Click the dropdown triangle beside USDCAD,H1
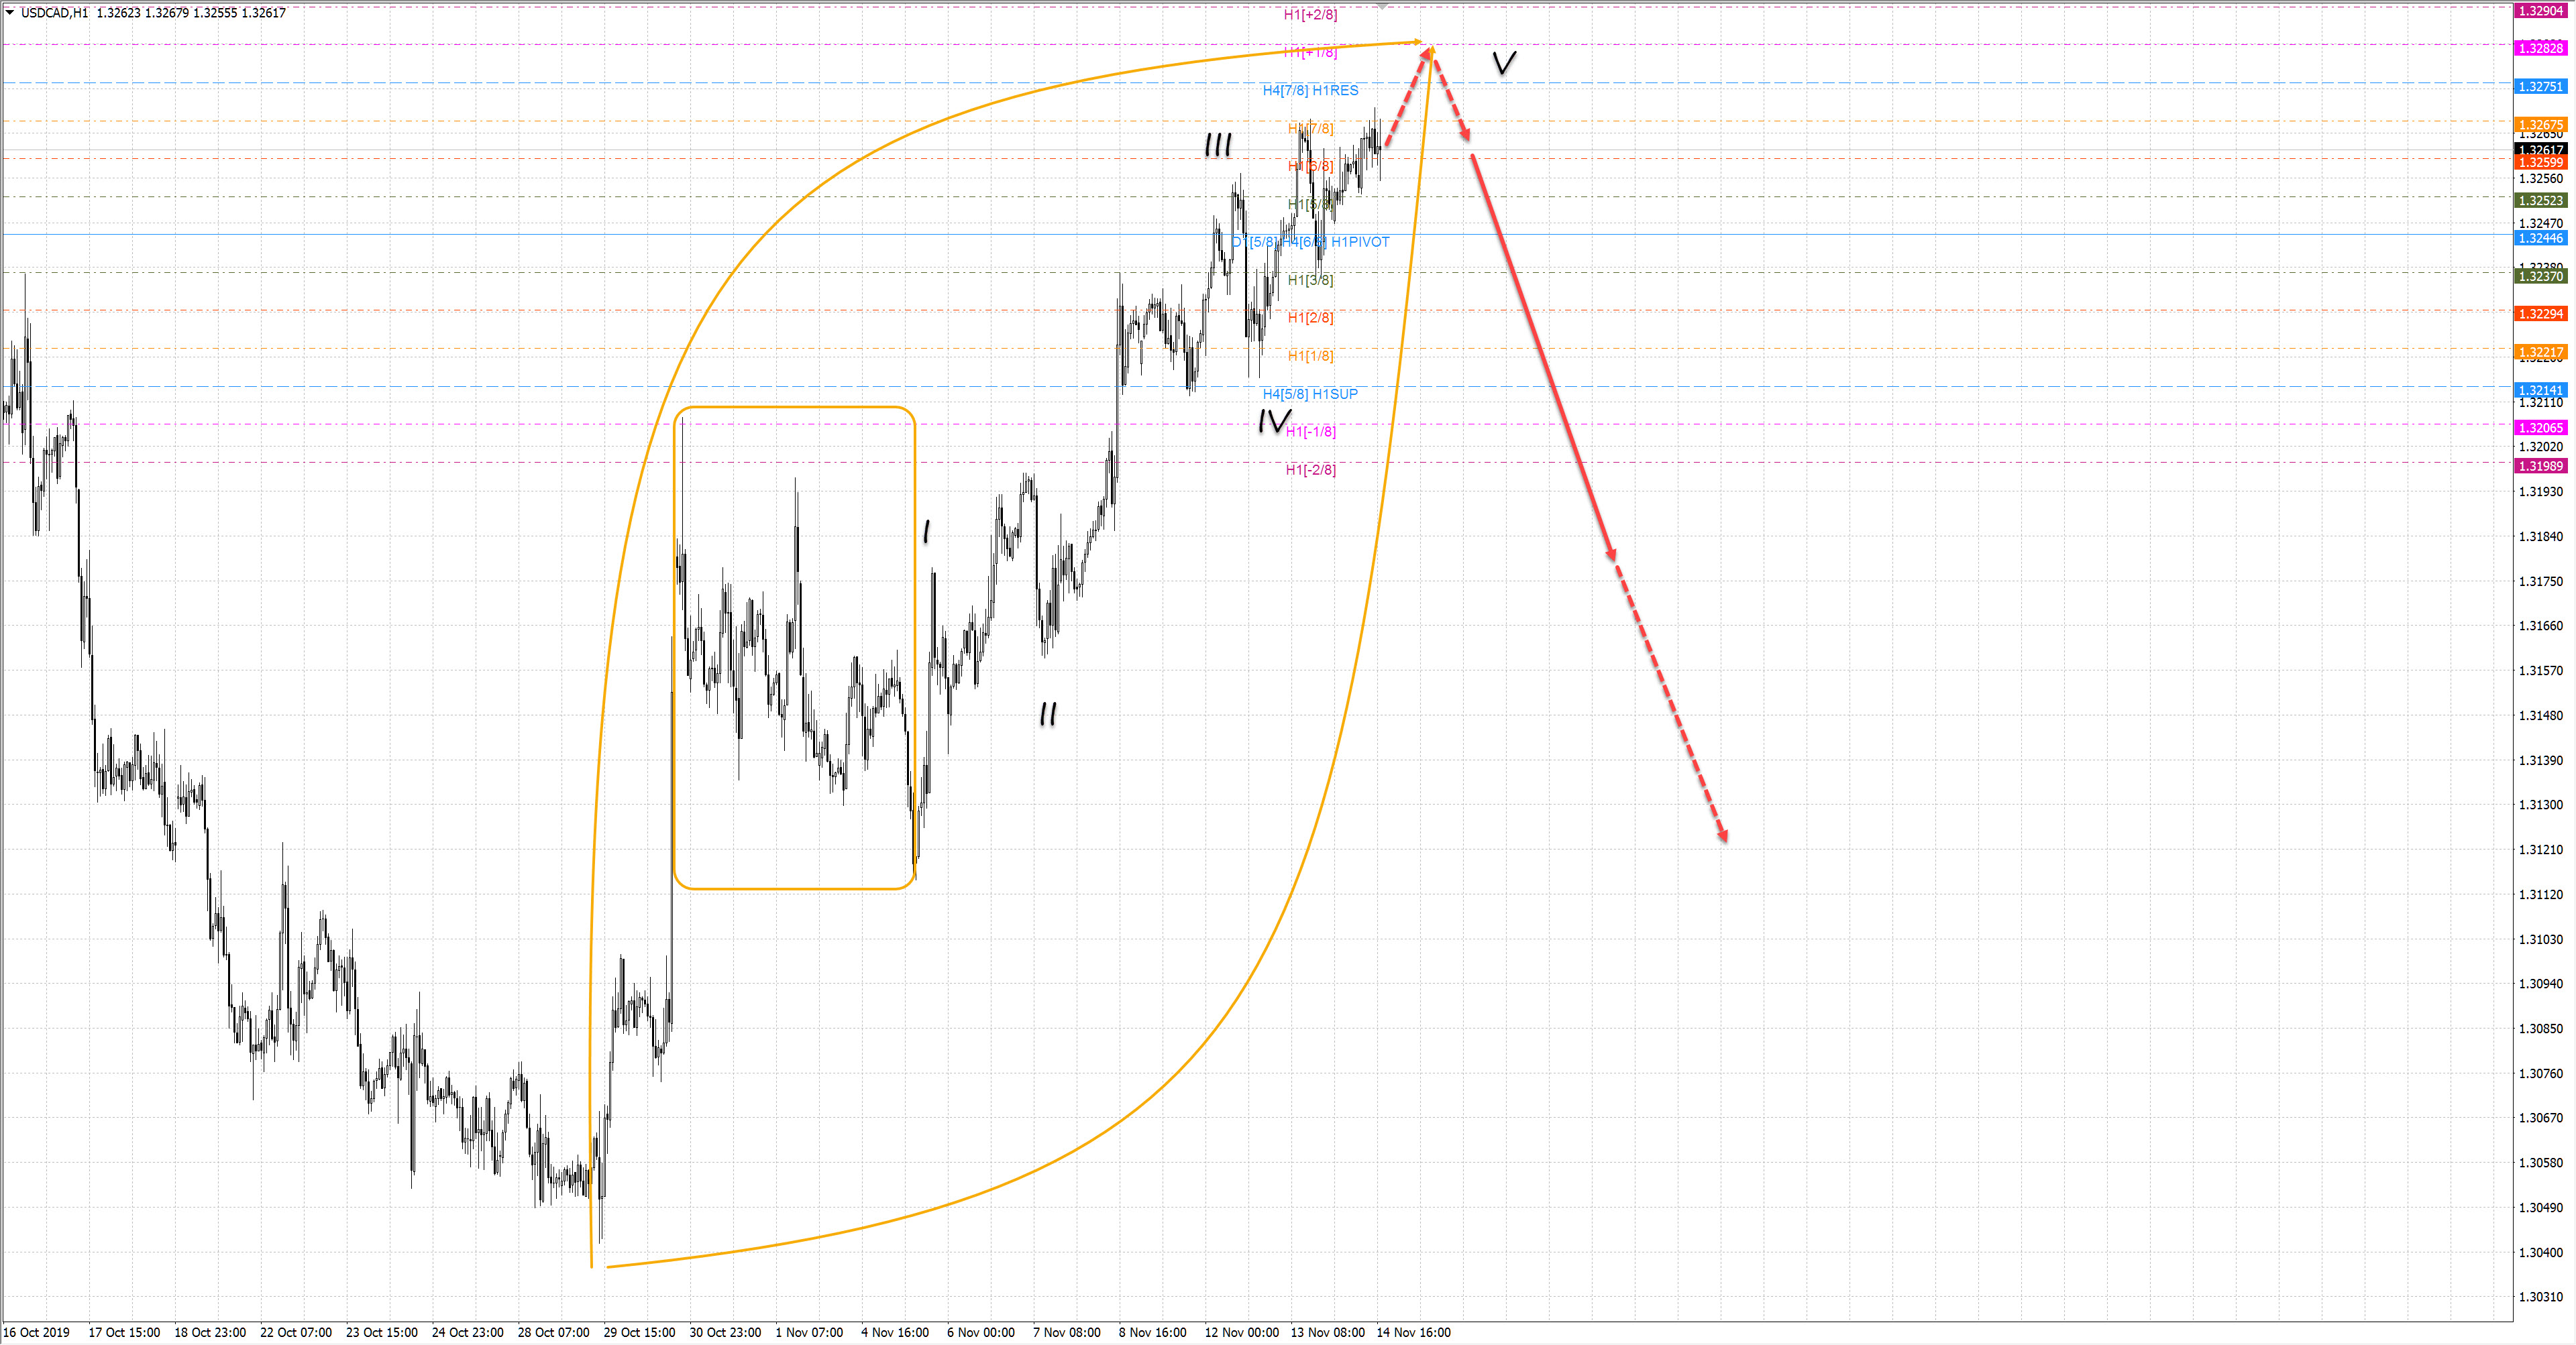2576x1345 pixels. click(10, 12)
